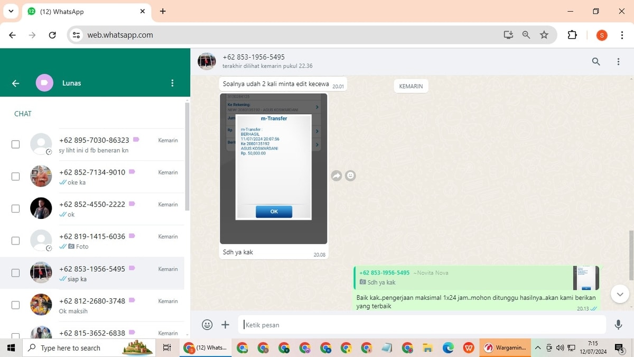The height and width of the screenshot is (357, 634).
Task: Click the header name +62 853-1956-5495
Action: [x=254, y=57]
